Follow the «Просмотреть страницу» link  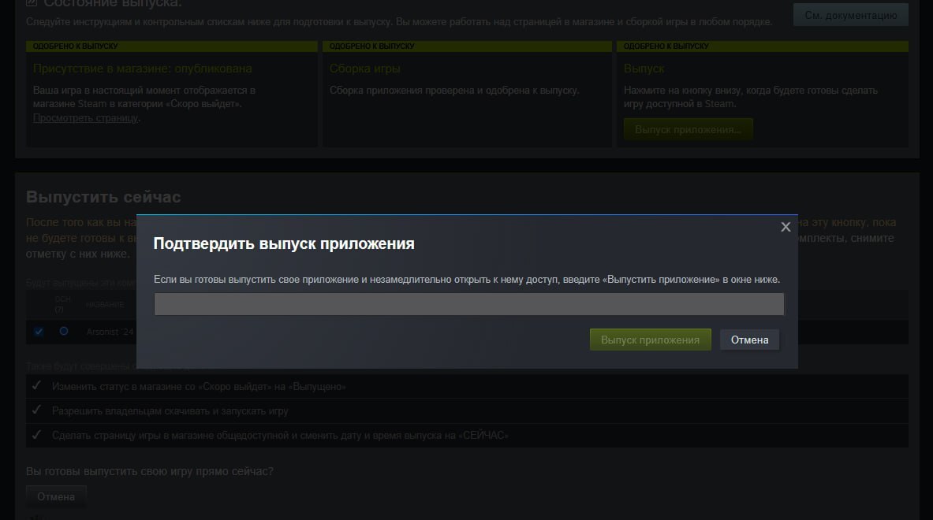(x=86, y=117)
